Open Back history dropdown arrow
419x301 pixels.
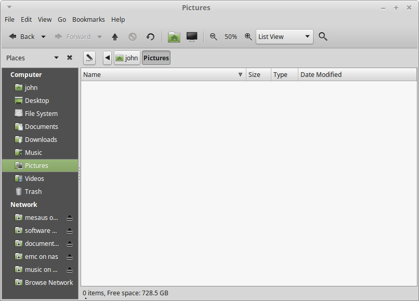(x=43, y=37)
